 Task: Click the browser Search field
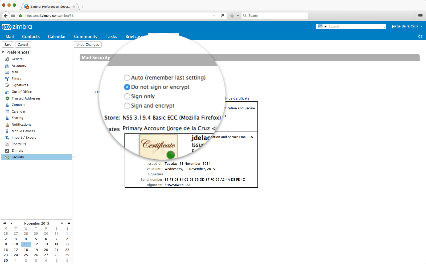click(275, 16)
